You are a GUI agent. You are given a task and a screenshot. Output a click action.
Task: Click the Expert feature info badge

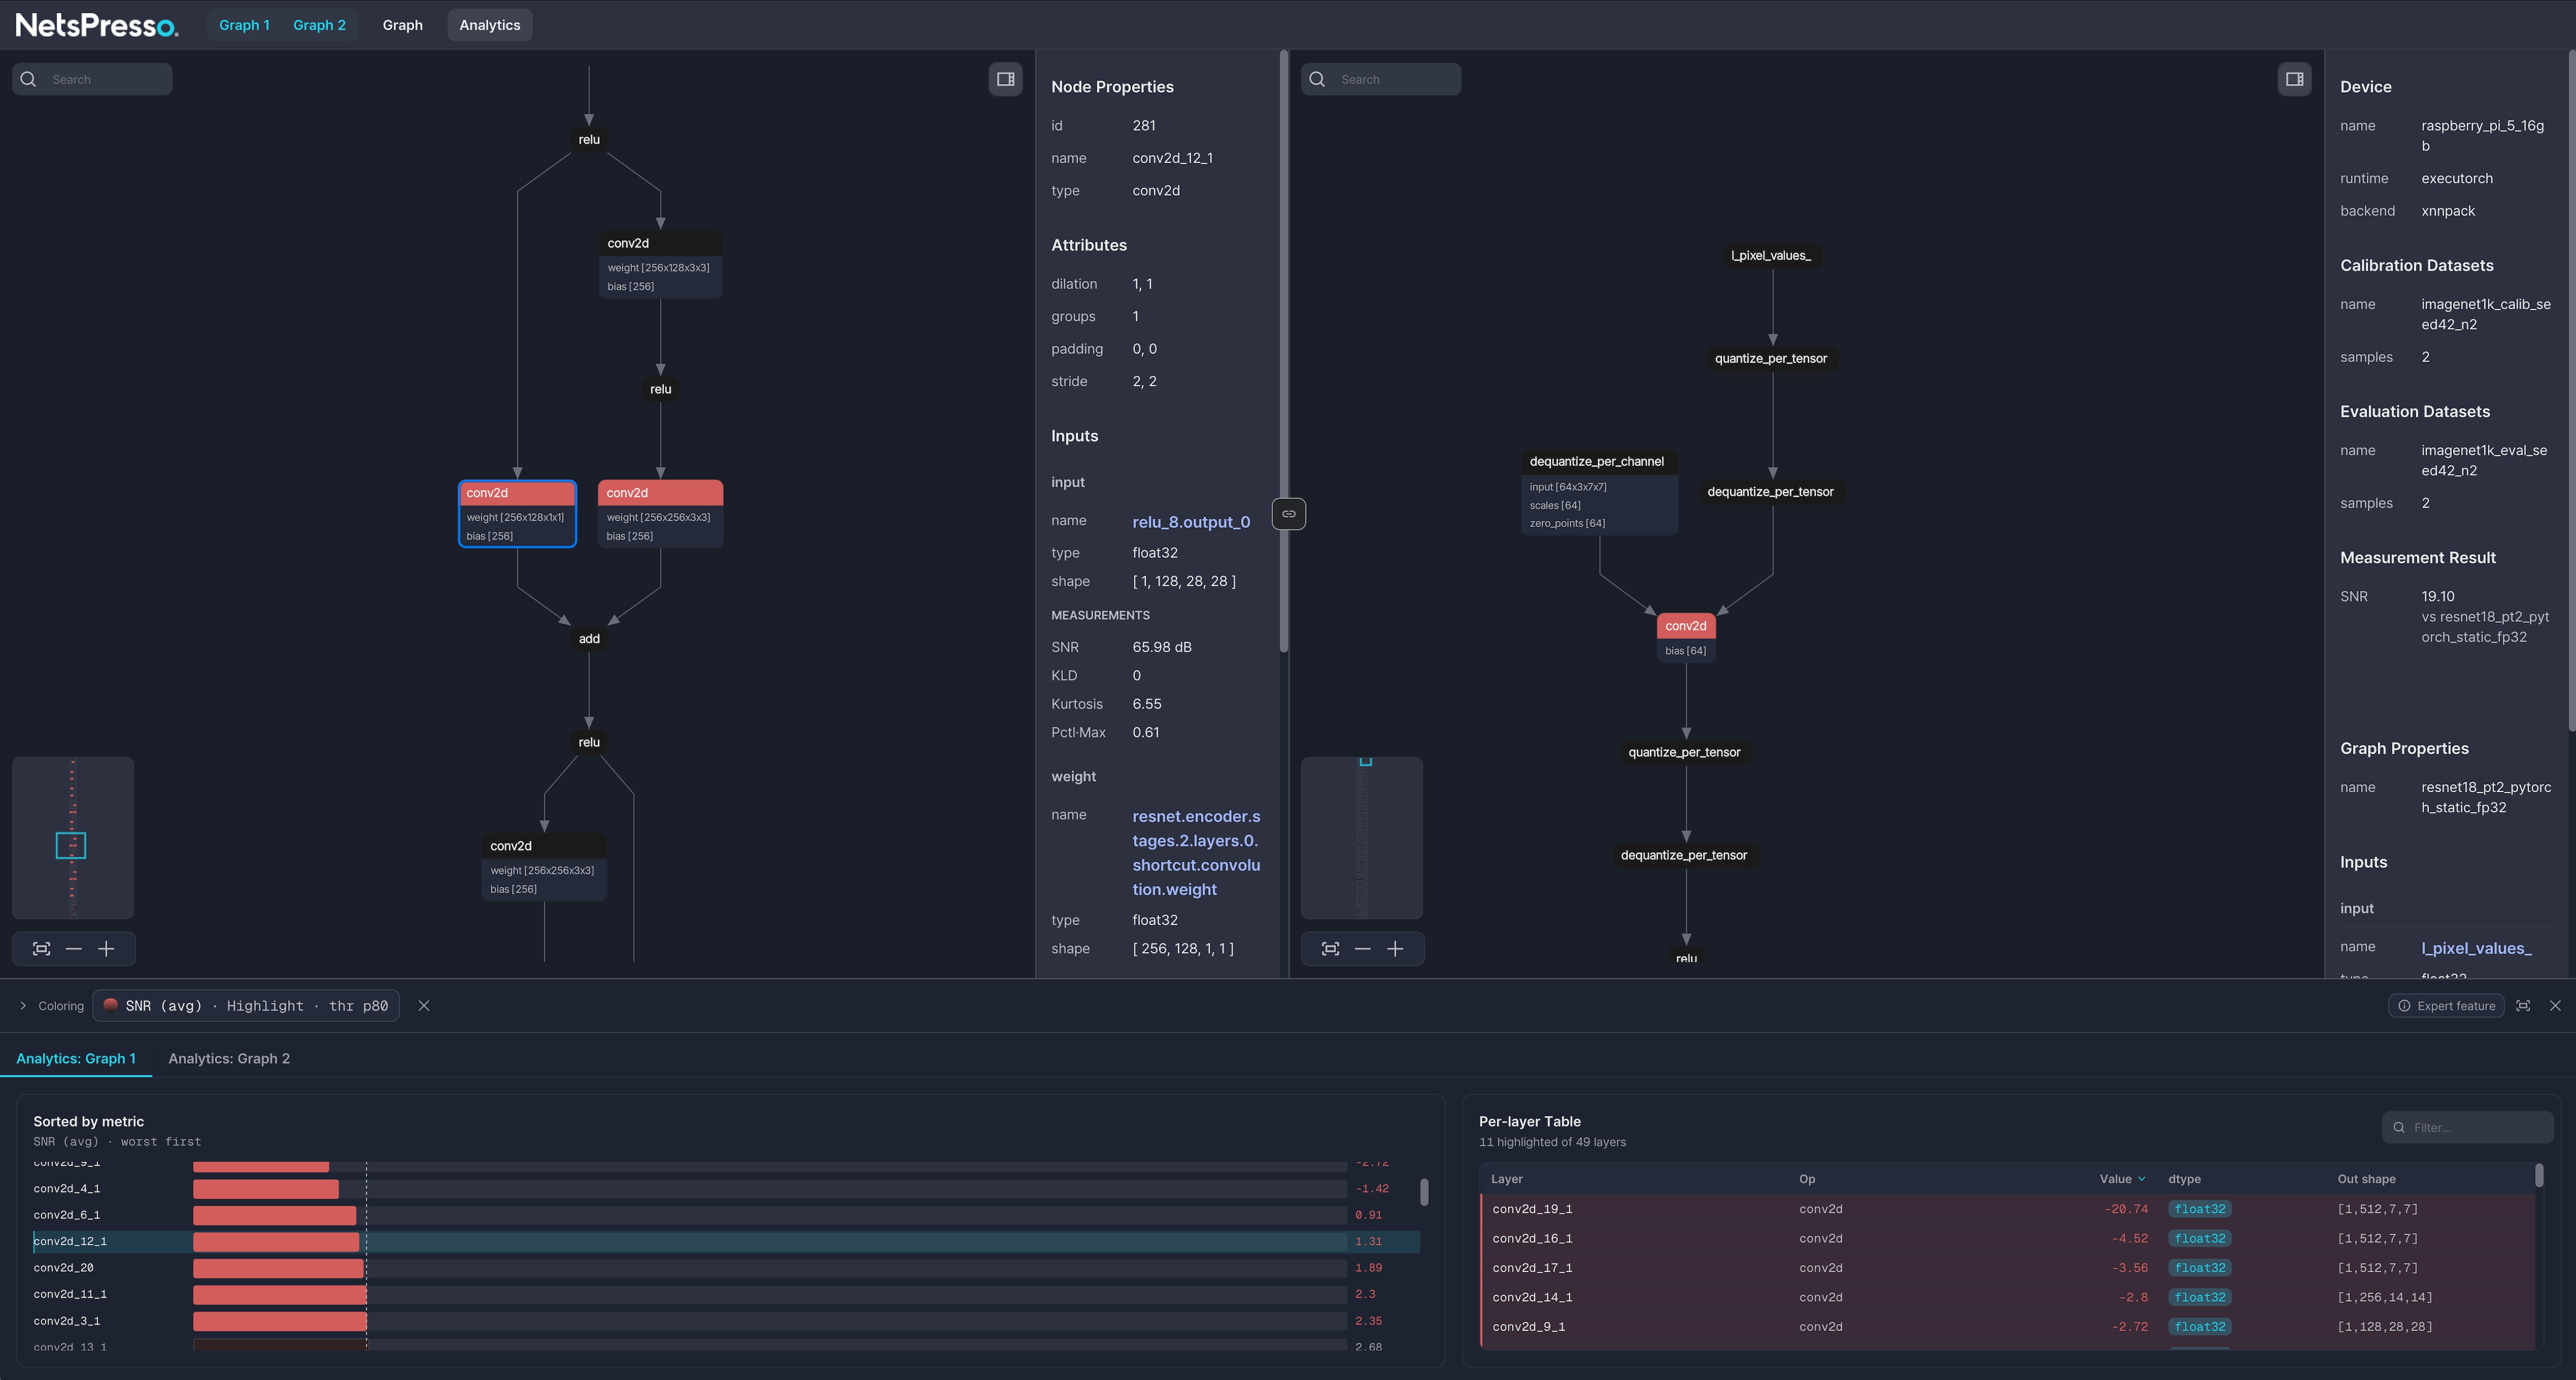coord(2446,1006)
